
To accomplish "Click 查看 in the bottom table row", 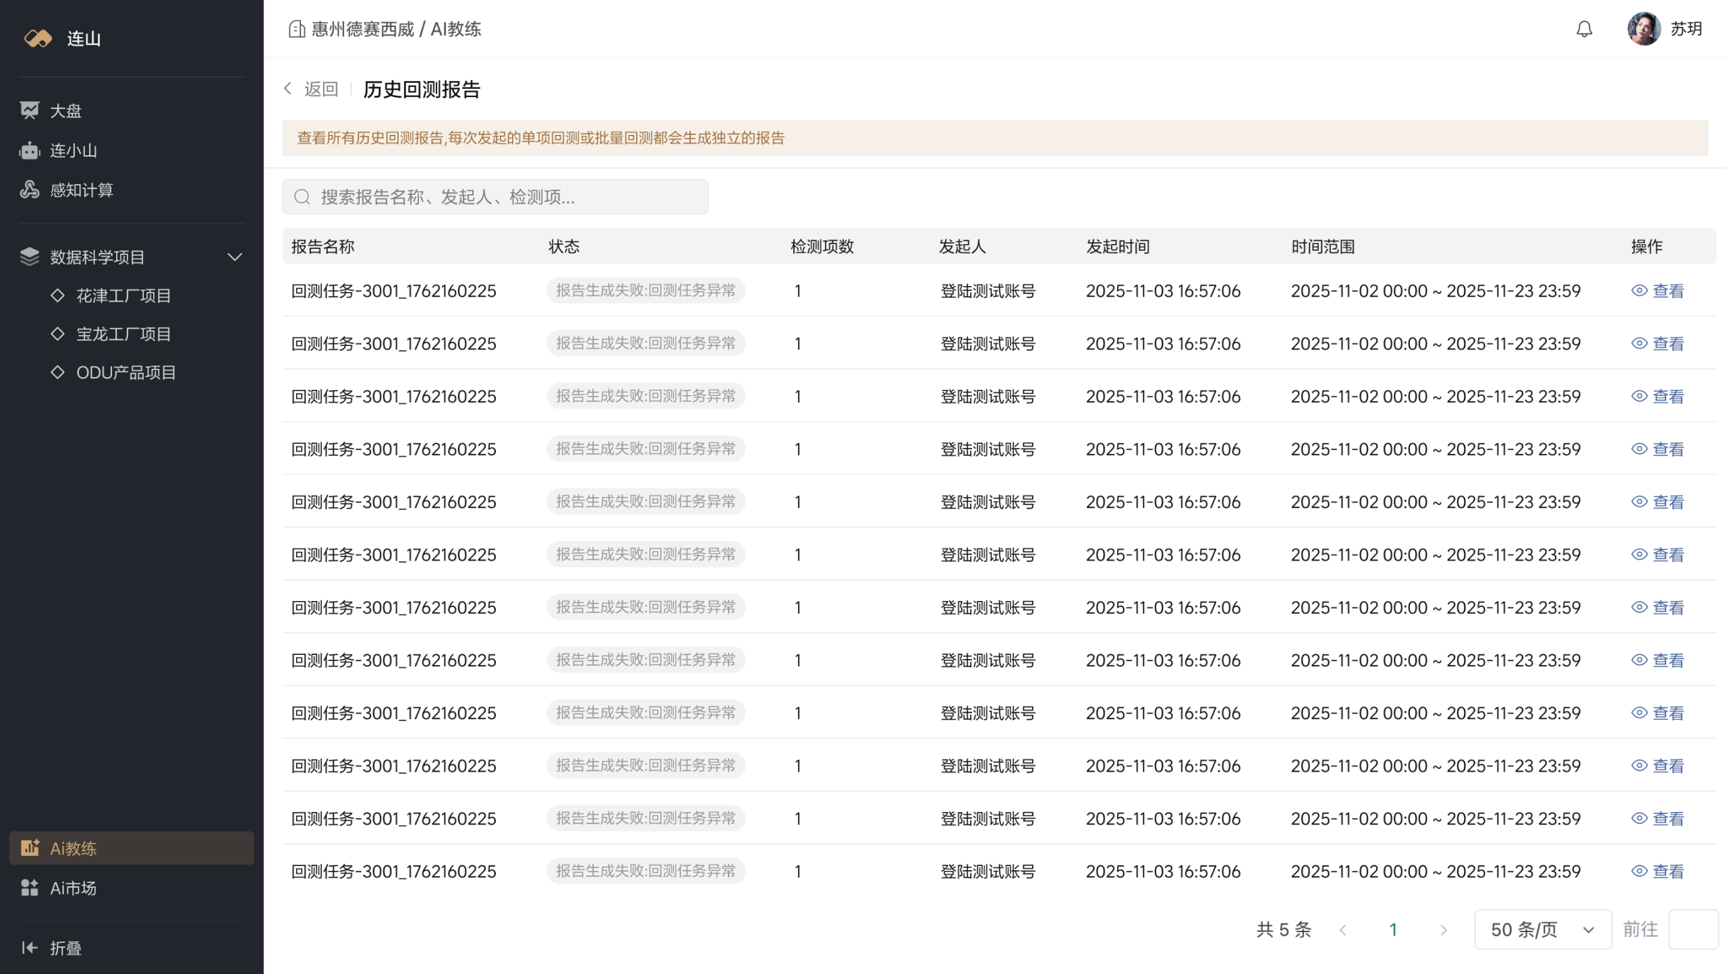I will click(x=1668, y=871).
